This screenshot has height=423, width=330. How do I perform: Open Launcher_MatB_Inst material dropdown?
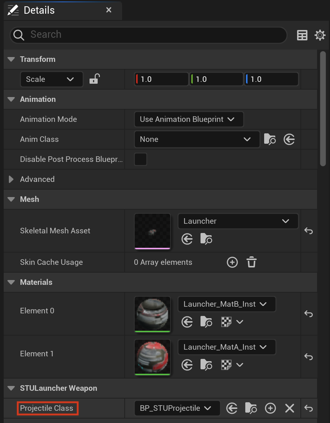[226, 304]
